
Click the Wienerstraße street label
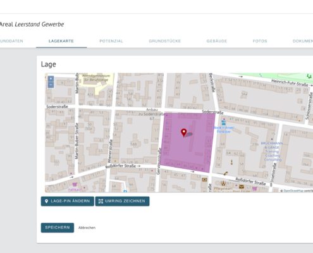pyautogui.click(x=110, y=151)
